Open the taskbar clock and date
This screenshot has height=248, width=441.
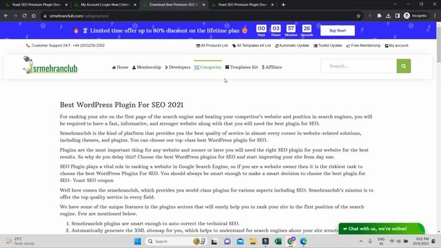(421, 241)
